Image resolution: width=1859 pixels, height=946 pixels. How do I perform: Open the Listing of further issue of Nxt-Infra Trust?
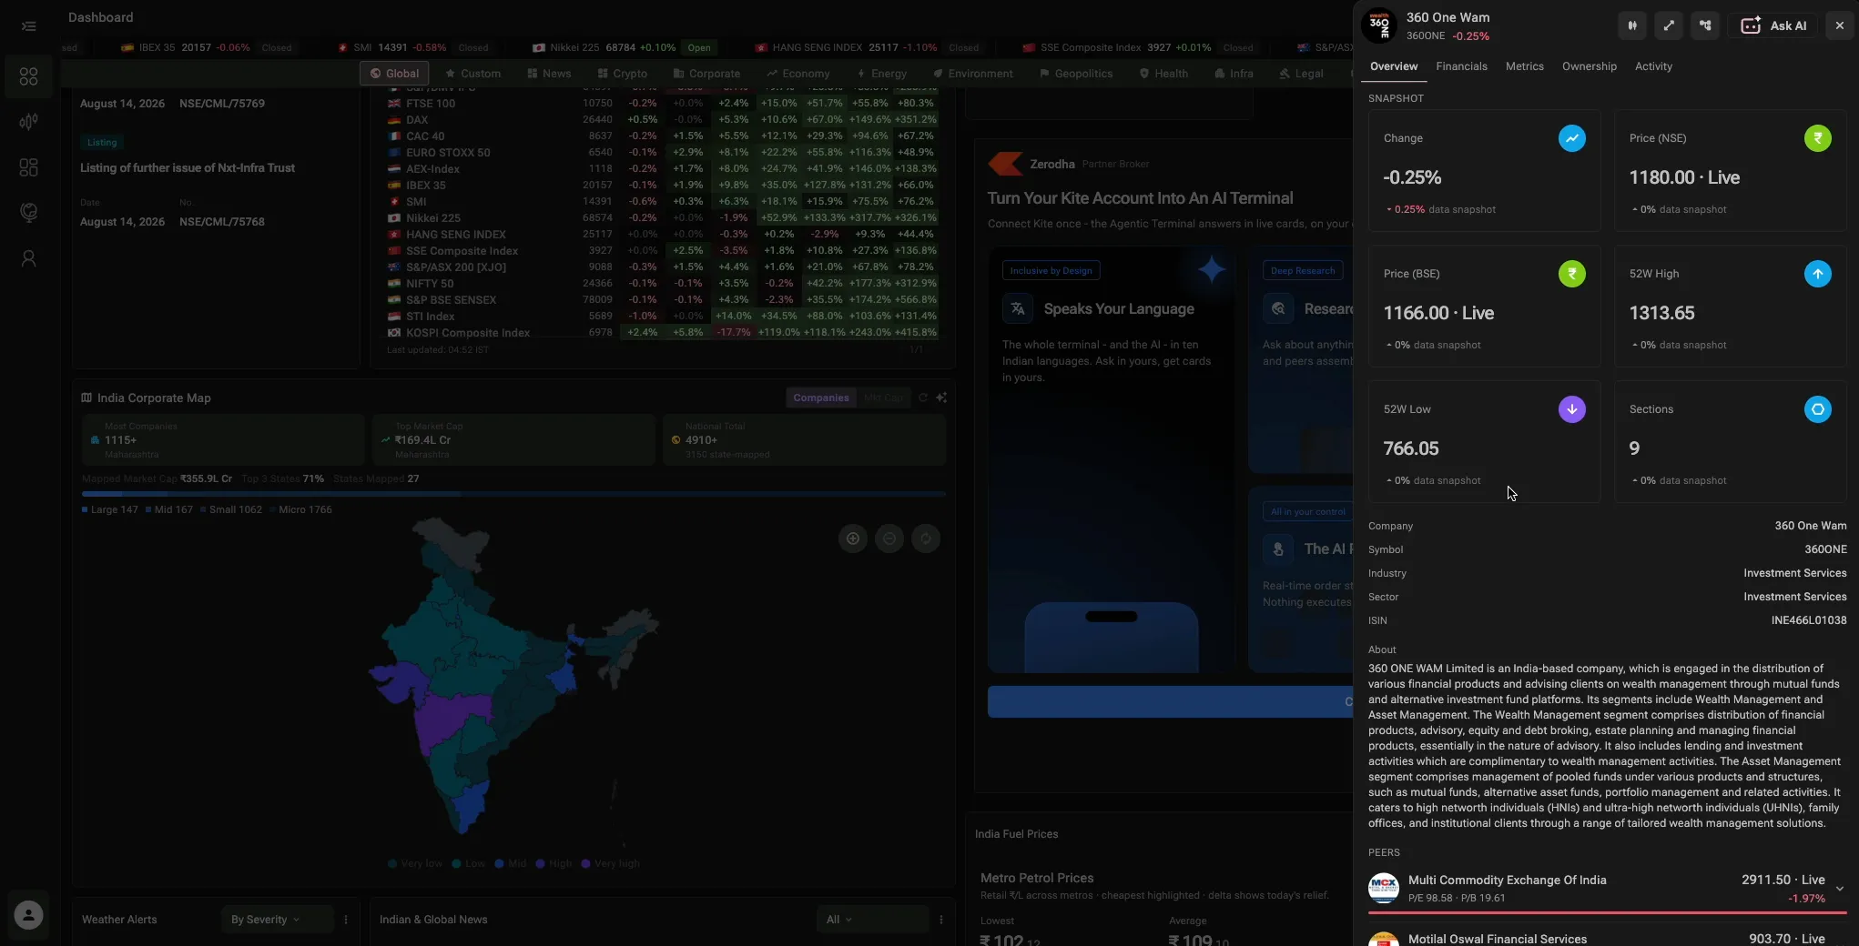188,168
